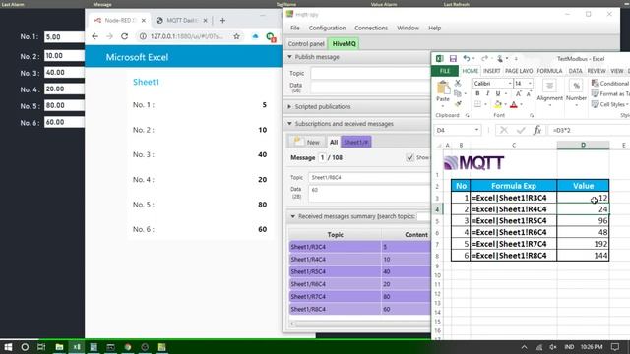Open the font size 14 dropdown
The width and height of the screenshot is (630, 354).
click(530, 83)
